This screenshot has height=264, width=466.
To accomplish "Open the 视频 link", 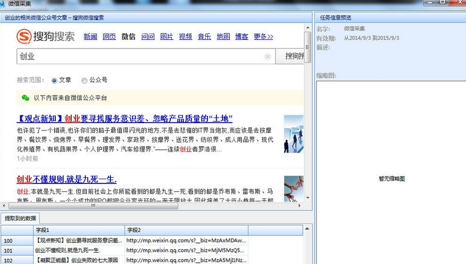I will click(x=185, y=37).
